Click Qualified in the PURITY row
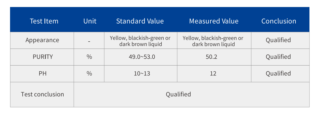This screenshot has width=319, height=115. click(278, 57)
